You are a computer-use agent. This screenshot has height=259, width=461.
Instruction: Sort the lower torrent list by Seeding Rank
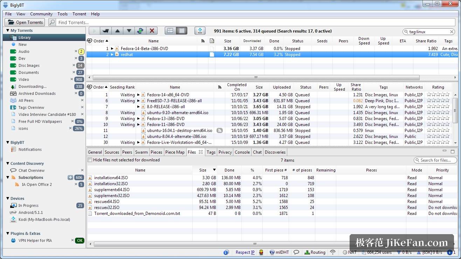[122, 87]
